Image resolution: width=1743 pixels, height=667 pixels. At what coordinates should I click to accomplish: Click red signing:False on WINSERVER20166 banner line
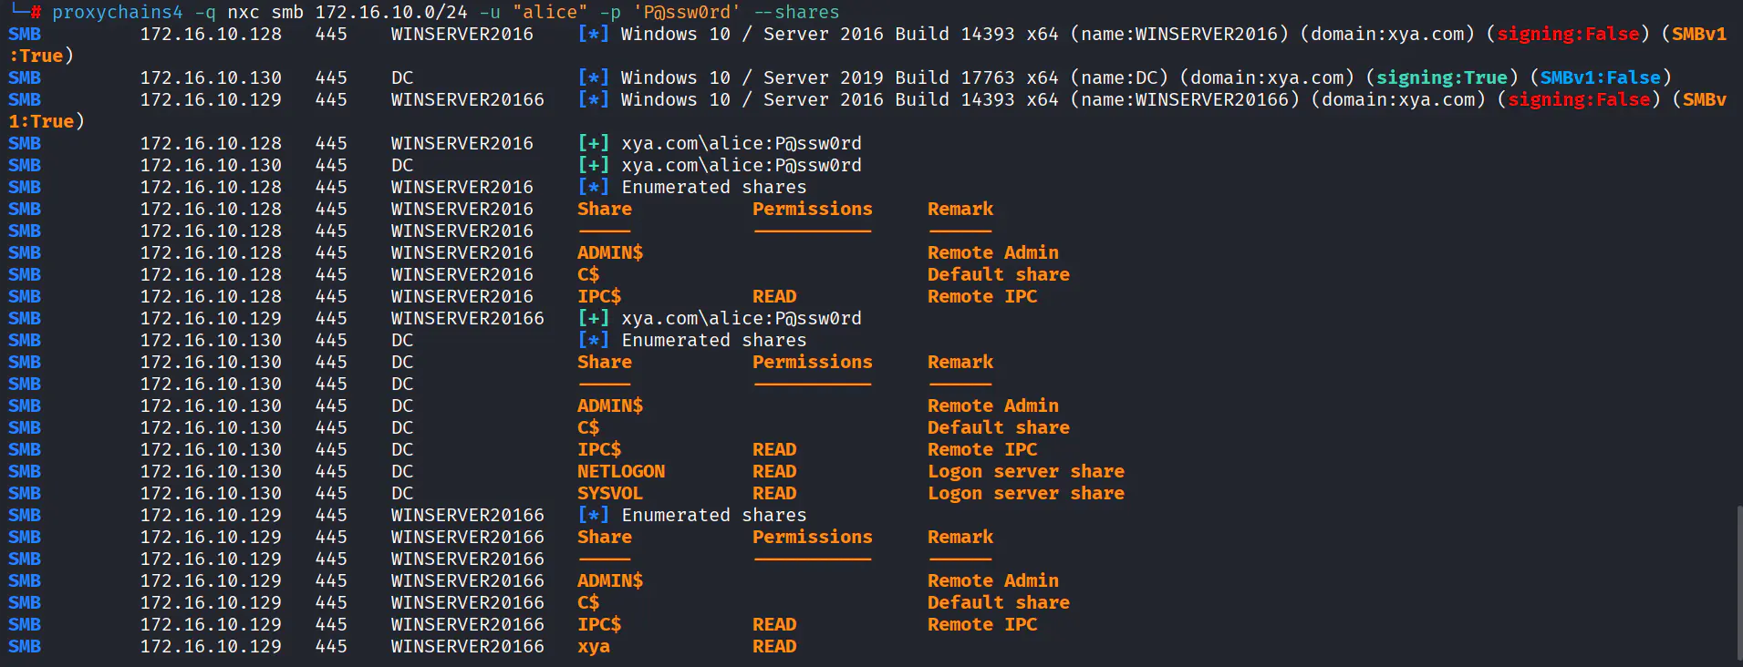pyautogui.click(x=1578, y=99)
